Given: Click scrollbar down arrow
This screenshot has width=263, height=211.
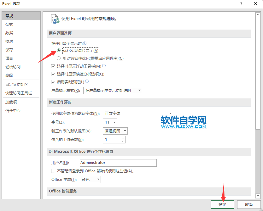Looking at the screenshot, I should click(x=258, y=196).
